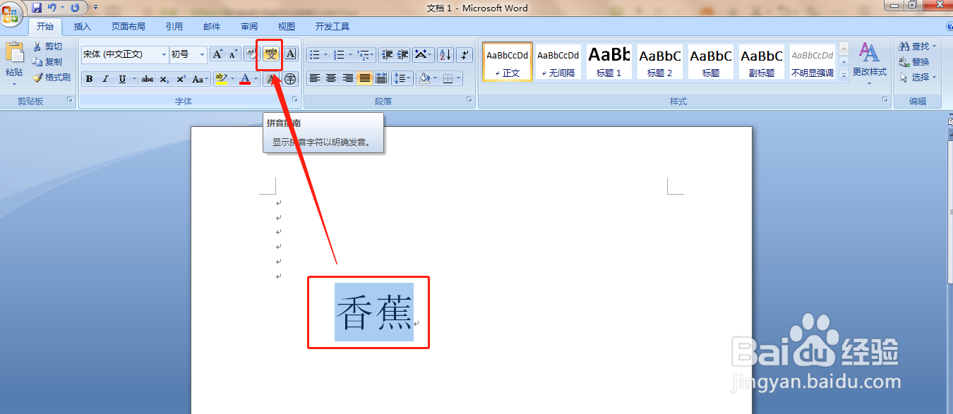Apply red font color
Image resolution: width=953 pixels, height=414 pixels.
point(245,79)
